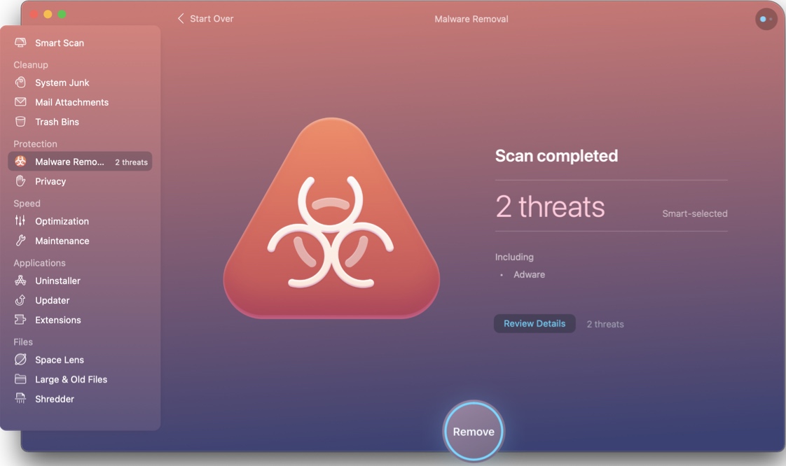Screen dimensions: 786x466
Task: Open the Trash Bins bucket icon
Action: (20, 121)
